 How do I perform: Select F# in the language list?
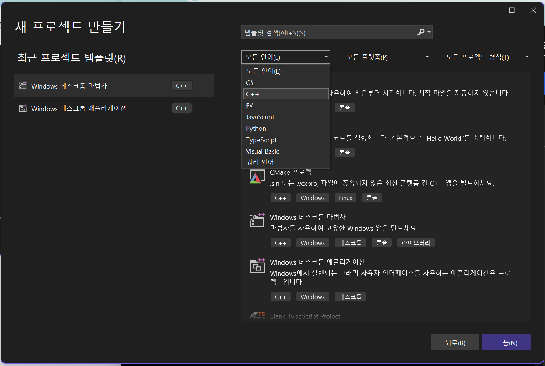pos(286,105)
